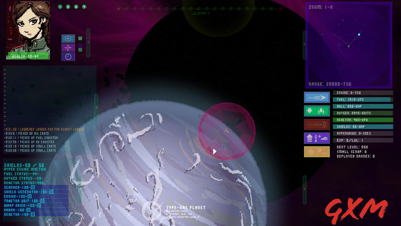
Task: Expand the upper right-edge panel arrow
Action: (304, 44)
